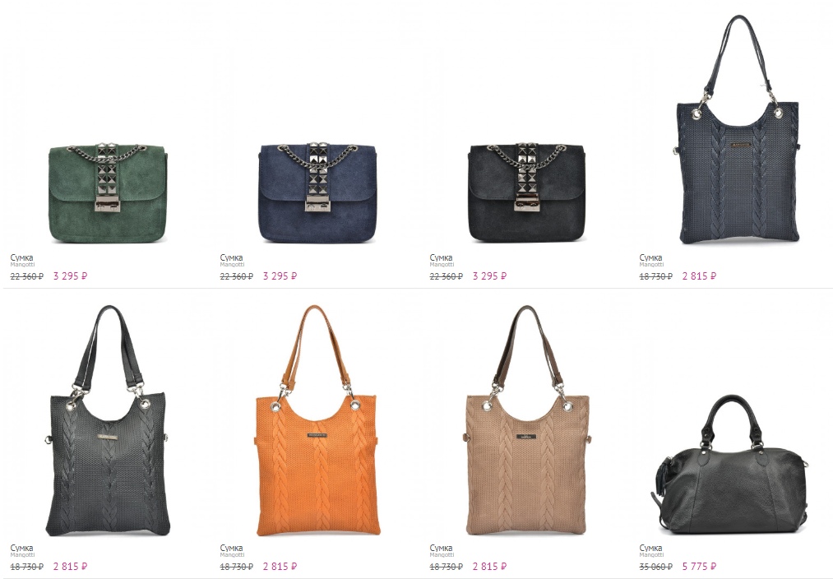Click Сумка link under the orange tote
The height and width of the screenshot is (579, 833).
[231, 548]
